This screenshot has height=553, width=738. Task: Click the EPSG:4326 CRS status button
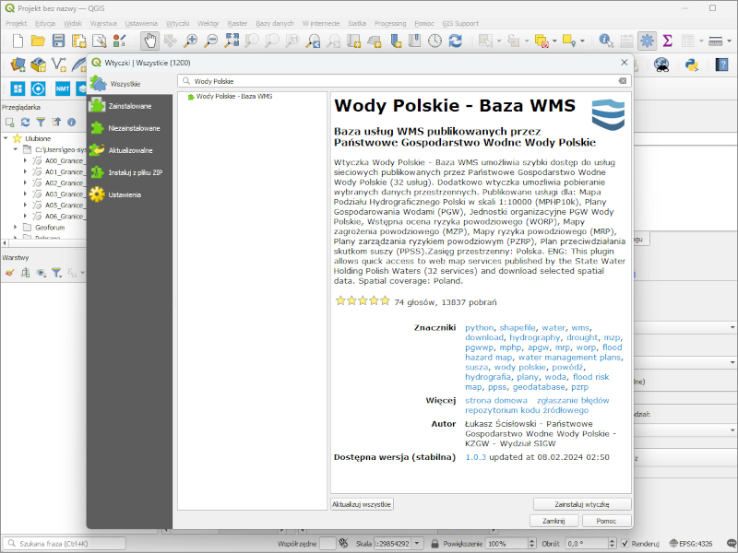tap(691, 544)
